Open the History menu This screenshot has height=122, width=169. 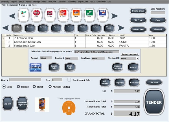point(28,2)
